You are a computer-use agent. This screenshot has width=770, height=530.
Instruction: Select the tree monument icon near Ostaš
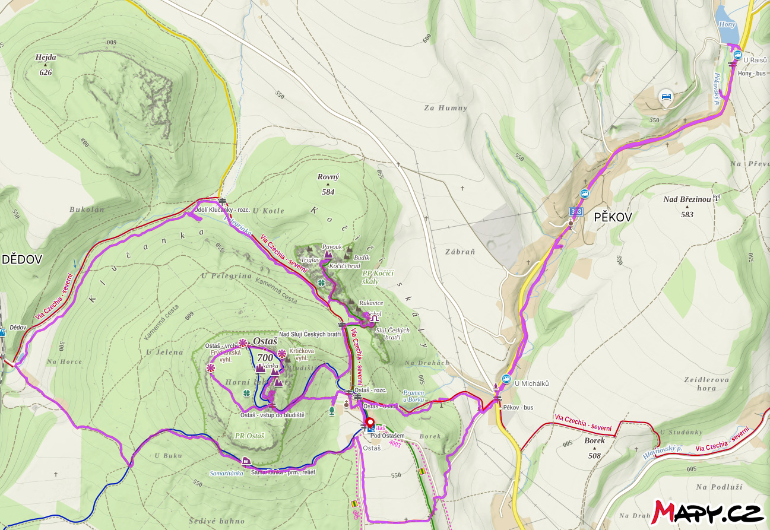pyautogui.click(x=332, y=410)
